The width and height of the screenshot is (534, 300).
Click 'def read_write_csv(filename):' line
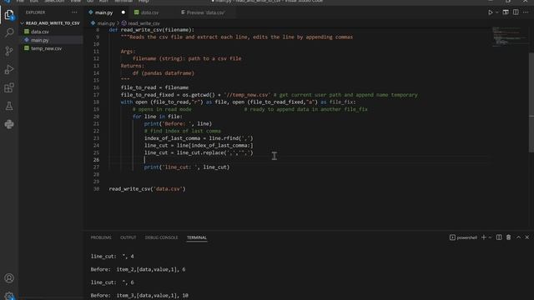pyautogui.click(x=152, y=30)
